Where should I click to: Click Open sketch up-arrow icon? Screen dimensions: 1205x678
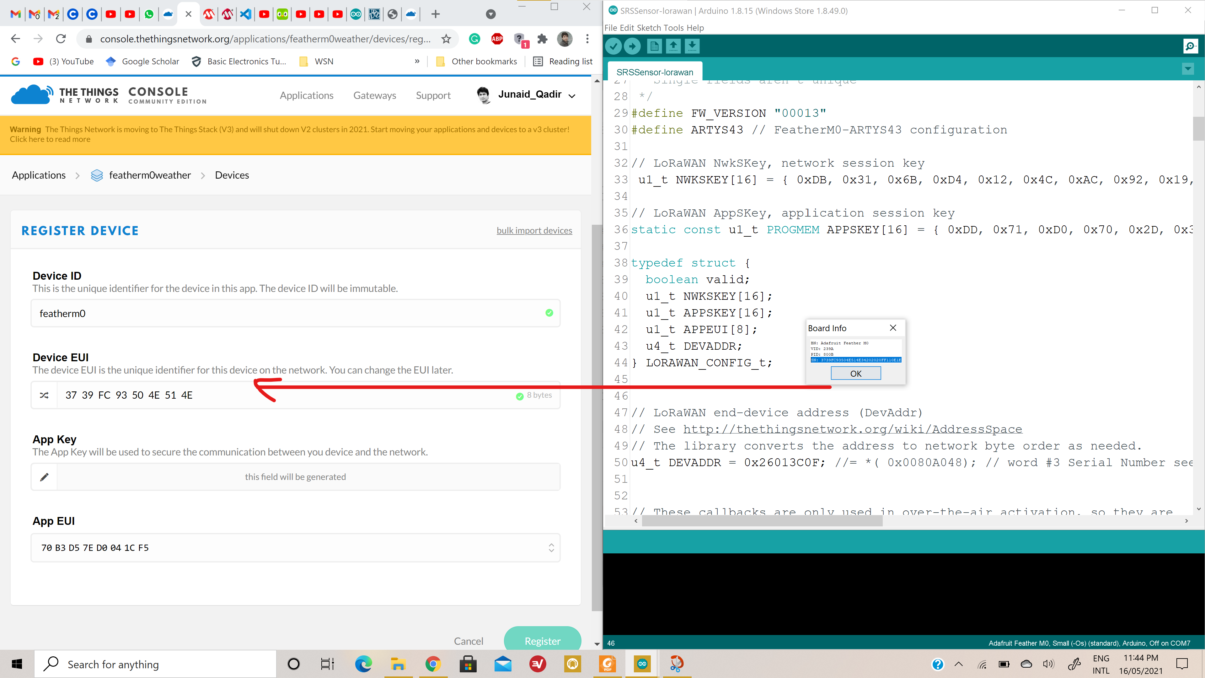[673, 46]
